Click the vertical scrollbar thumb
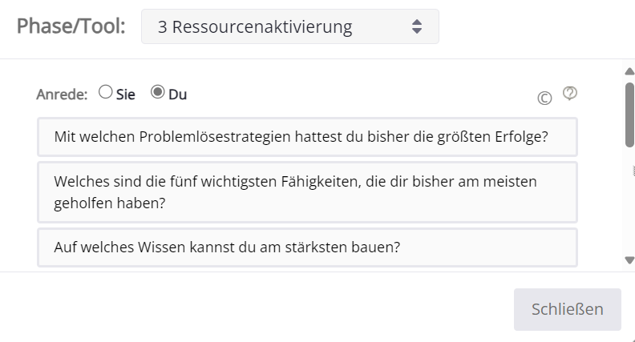Image resolution: width=635 pixels, height=342 pixels. pyautogui.click(x=629, y=115)
